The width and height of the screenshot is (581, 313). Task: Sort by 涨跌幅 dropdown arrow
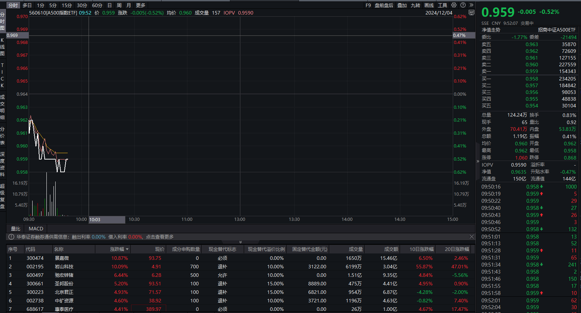click(127, 249)
